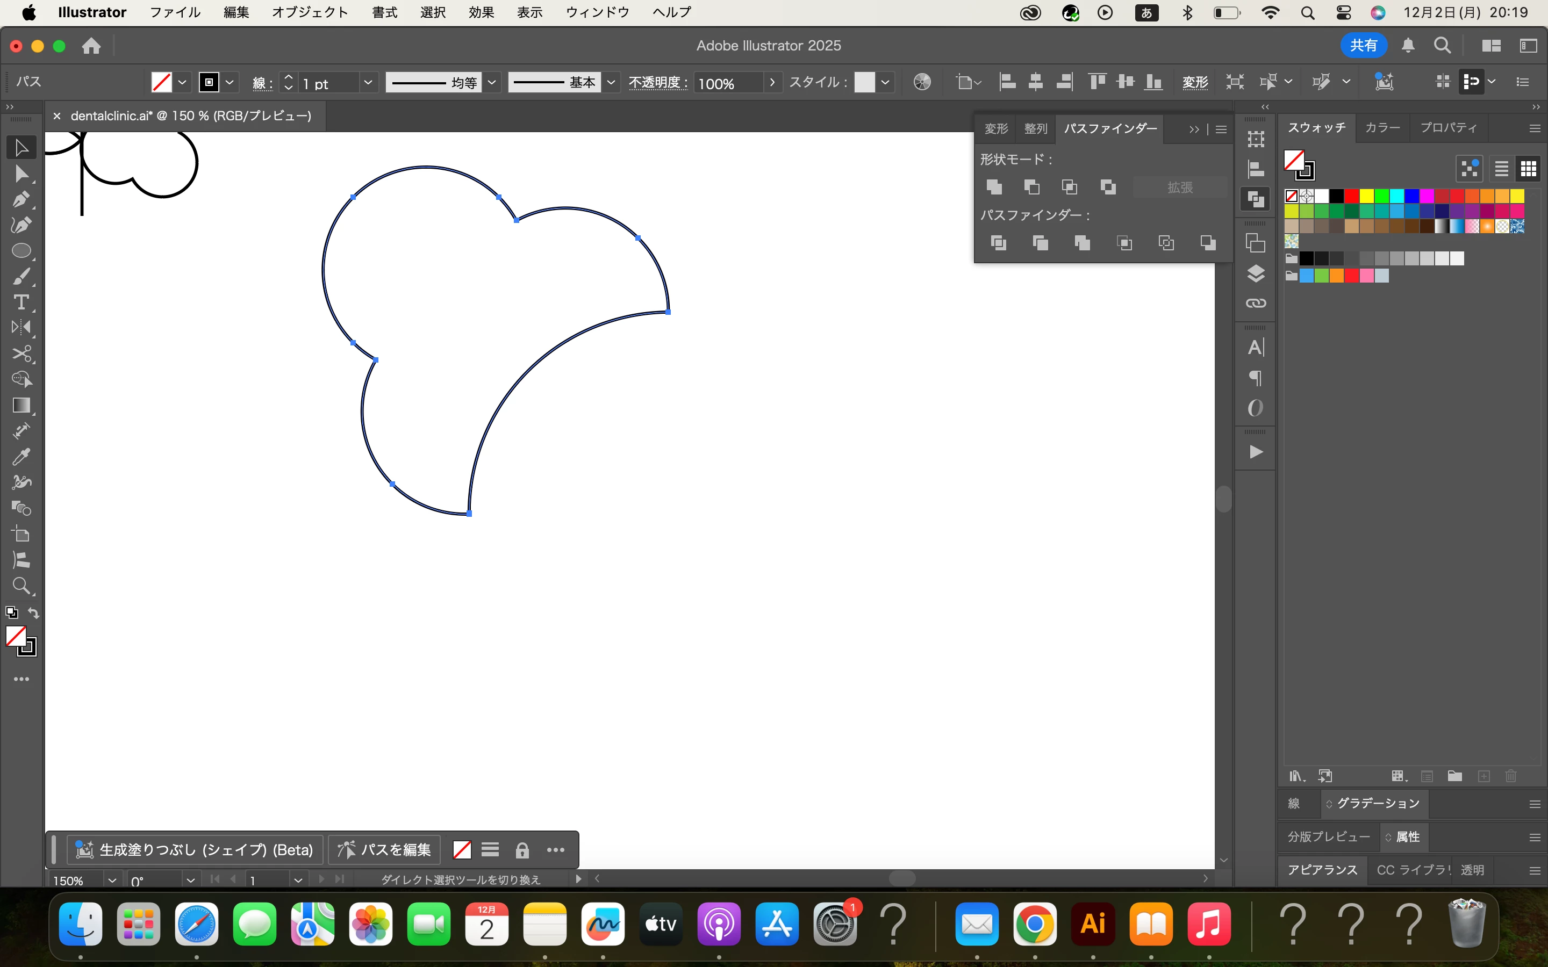This screenshot has height=967, width=1548.
Task: Switch swatches to list view
Action: click(x=1501, y=169)
